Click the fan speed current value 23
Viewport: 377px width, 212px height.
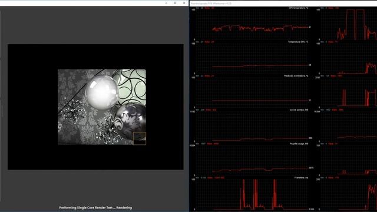(310, 101)
